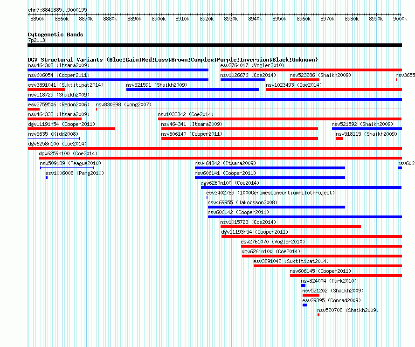Open esv1006008 (Pang2010) variant label

pyautogui.click(x=75, y=173)
